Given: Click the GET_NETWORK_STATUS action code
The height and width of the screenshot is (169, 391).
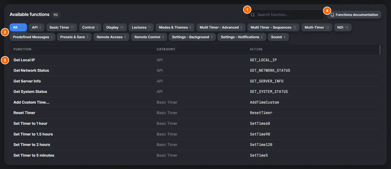Looking at the screenshot, I should [270, 71].
